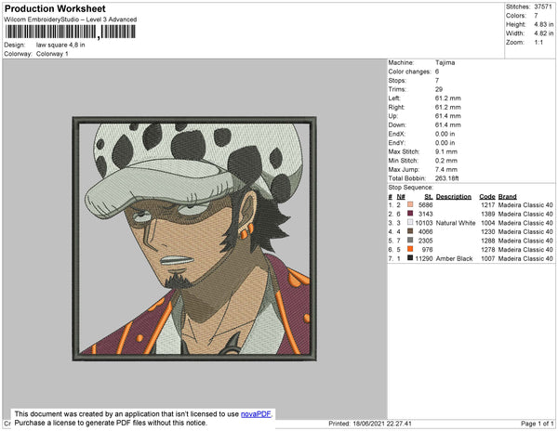Click the Max Jump value '7.4 mm'
Image resolution: width=558 pixels, height=431 pixels.
tap(446, 169)
